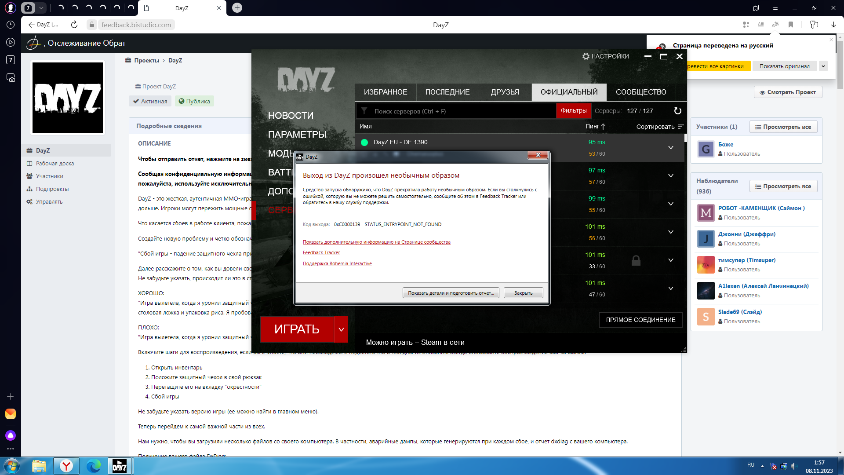Open НОВОСТИ in the launcher menu
This screenshot has width=844, height=475.
tap(291, 116)
